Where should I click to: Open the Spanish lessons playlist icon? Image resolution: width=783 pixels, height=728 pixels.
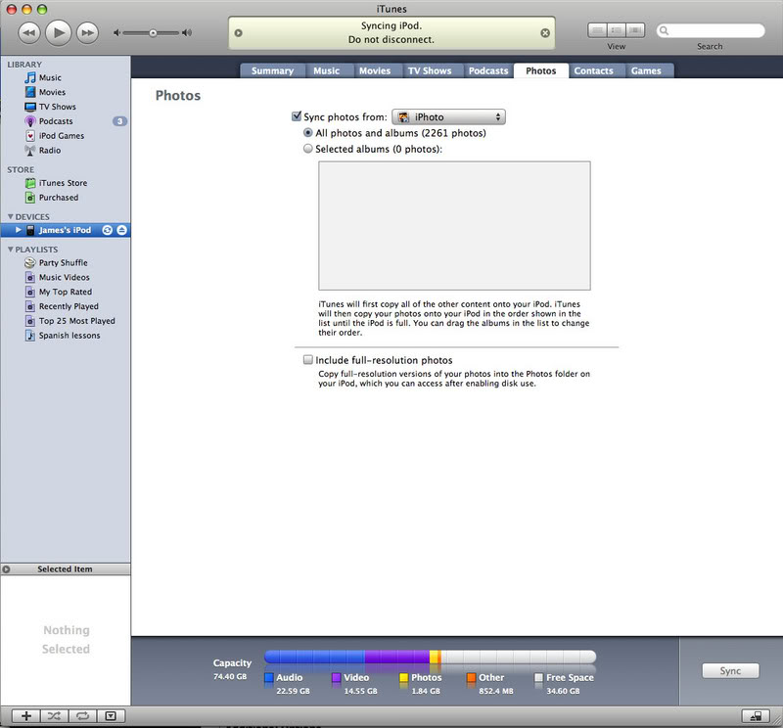click(x=30, y=335)
